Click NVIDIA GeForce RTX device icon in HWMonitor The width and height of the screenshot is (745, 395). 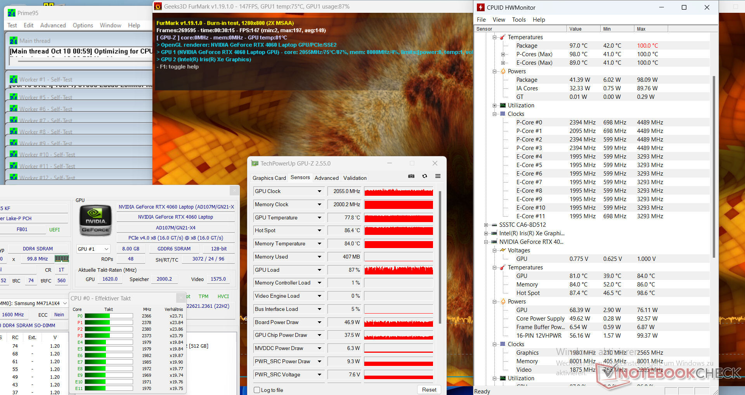point(494,242)
